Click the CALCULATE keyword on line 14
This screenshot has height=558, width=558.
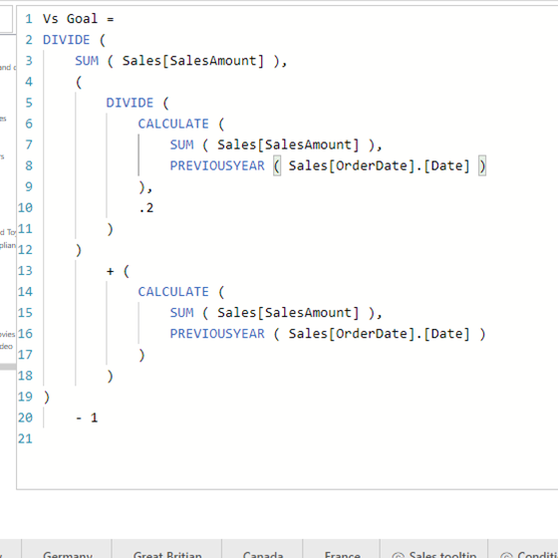tap(173, 292)
